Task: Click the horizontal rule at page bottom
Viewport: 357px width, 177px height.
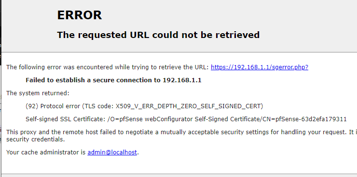Action: [x=179, y=174]
